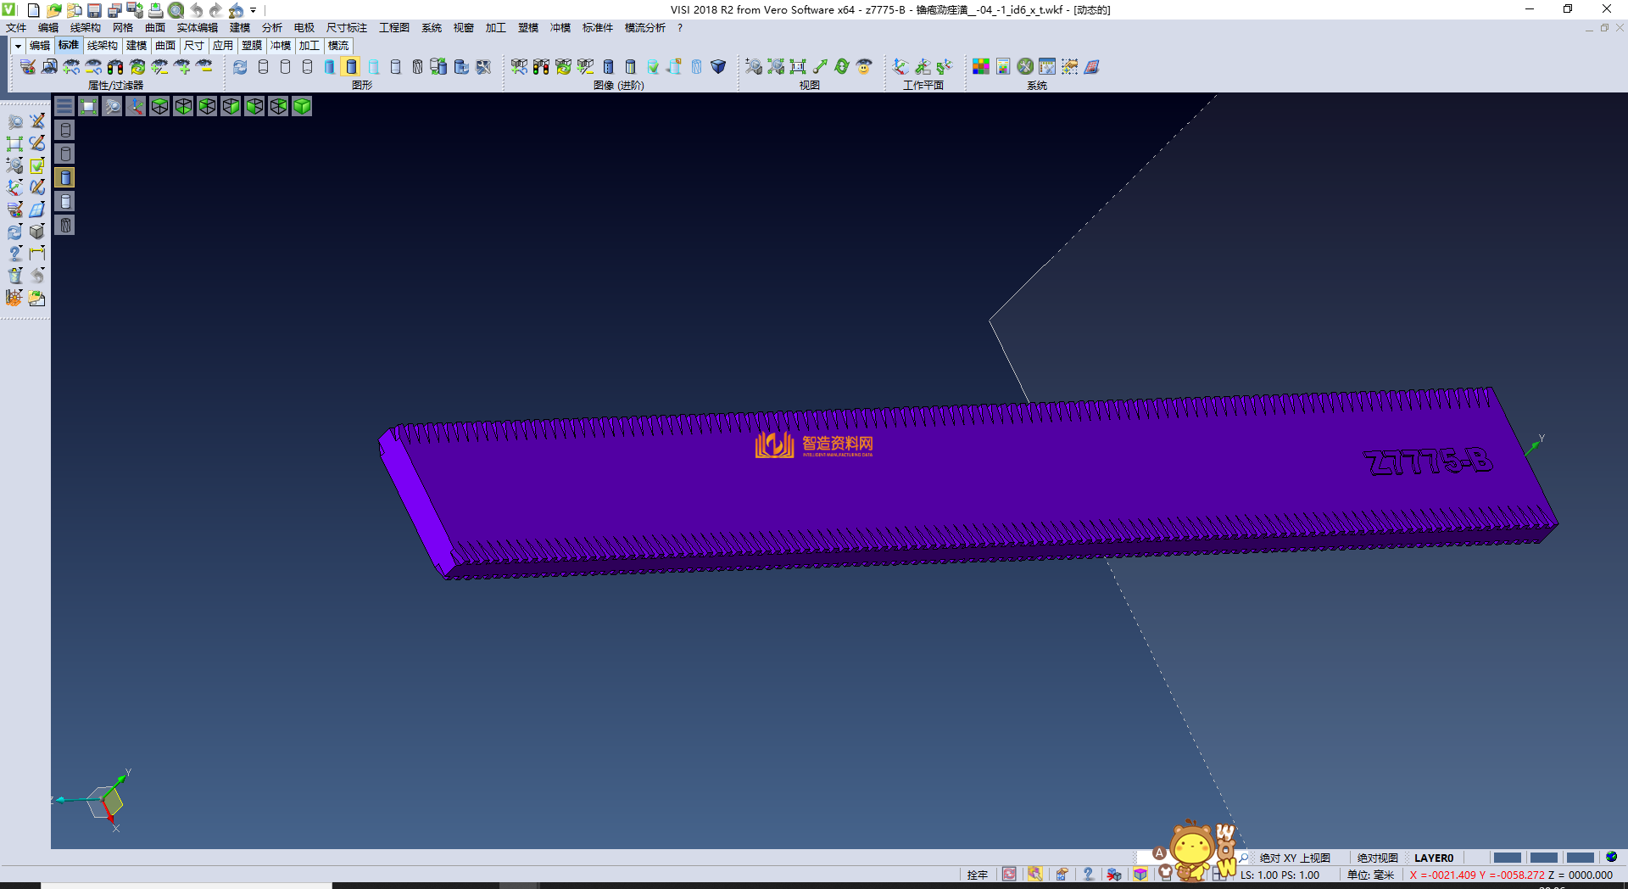
Task: Click the Open file icon in quick access toolbar
Action: (54, 10)
